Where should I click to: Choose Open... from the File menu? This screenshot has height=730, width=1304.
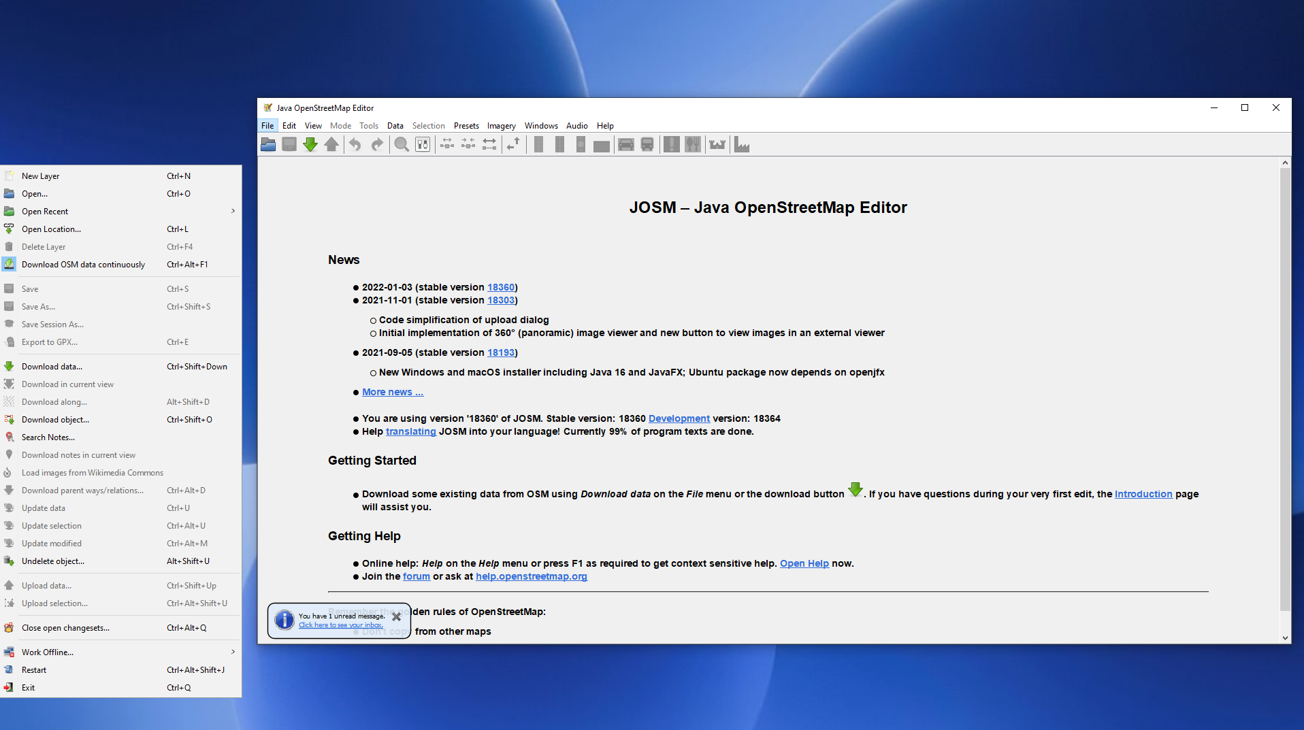[x=120, y=193]
